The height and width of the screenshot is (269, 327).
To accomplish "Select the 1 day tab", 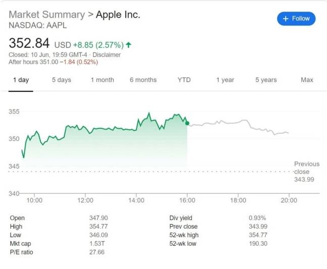I will (21, 80).
